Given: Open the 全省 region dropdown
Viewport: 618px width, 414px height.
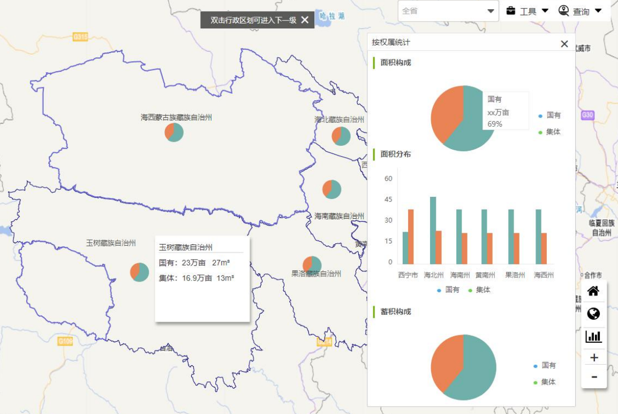Looking at the screenshot, I should (448, 11).
